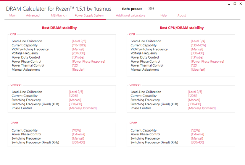Viewport: 245px width, 165px height.
Task: Click the Safe preset label
Action: (x=132, y=9)
